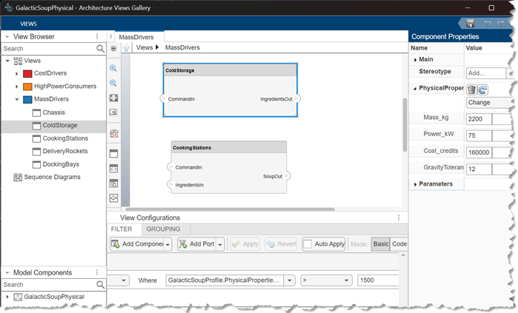Open the MassDrivers diagram tab
Screen dimensions: 518x313
pos(136,36)
